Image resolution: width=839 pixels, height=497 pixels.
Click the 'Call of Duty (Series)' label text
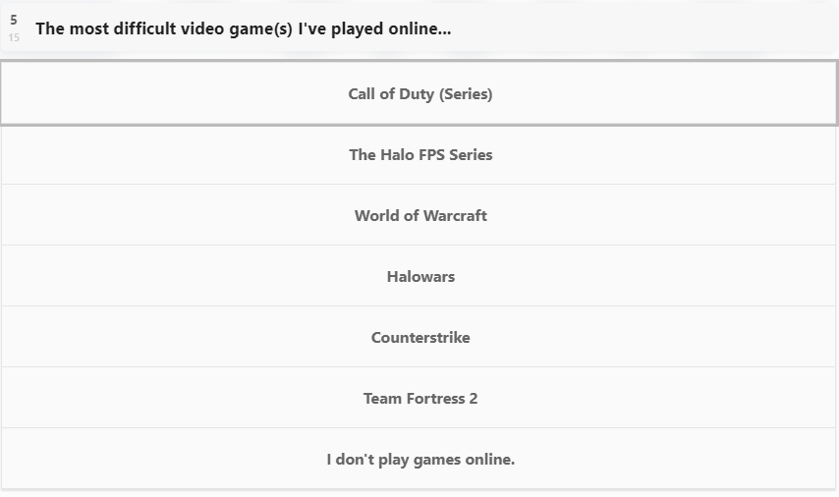[420, 94]
